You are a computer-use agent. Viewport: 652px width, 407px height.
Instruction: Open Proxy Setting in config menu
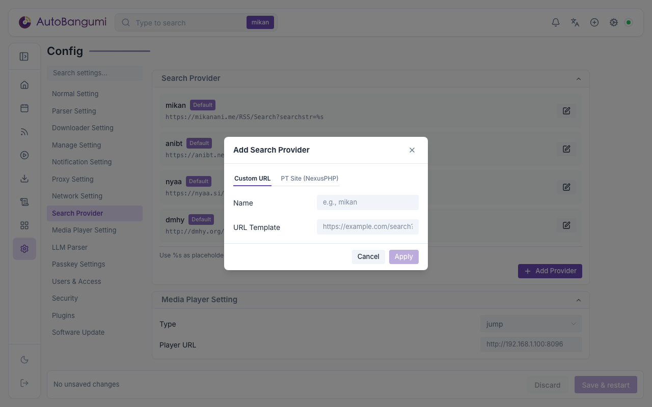pyautogui.click(x=95, y=179)
